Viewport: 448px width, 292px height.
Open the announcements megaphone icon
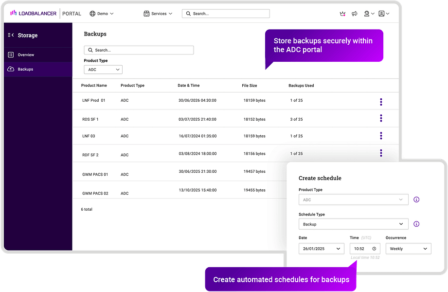tap(354, 14)
